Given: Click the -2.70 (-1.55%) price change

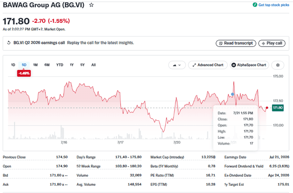Looking at the screenshot, I should [x=51, y=21].
